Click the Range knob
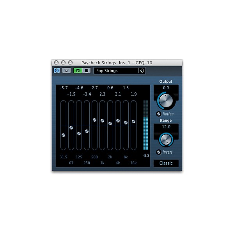 coord(166,140)
